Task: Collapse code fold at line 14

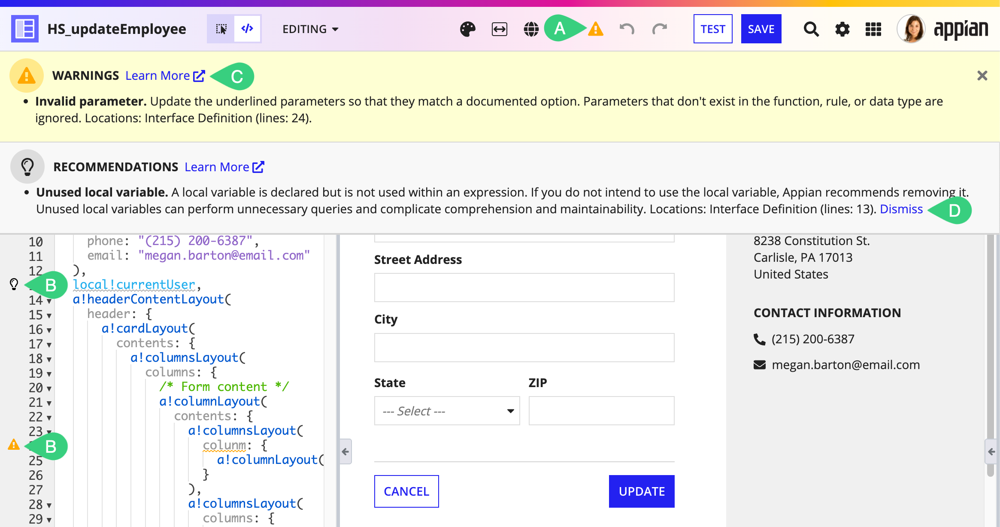Action: click(49, 301)
